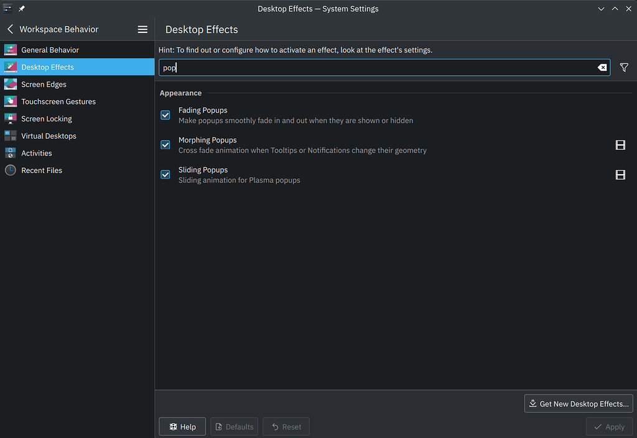
Task: Disable the Fading Popups effect
Action: [165, 114]
